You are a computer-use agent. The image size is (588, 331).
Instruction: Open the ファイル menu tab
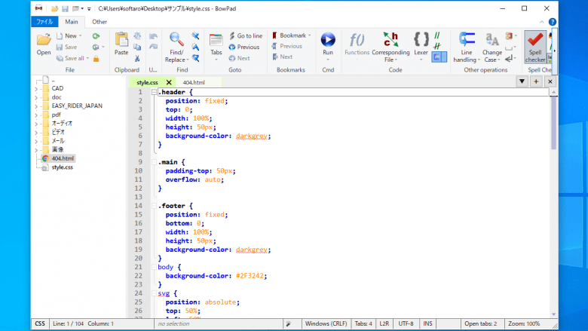pos(44,22)
